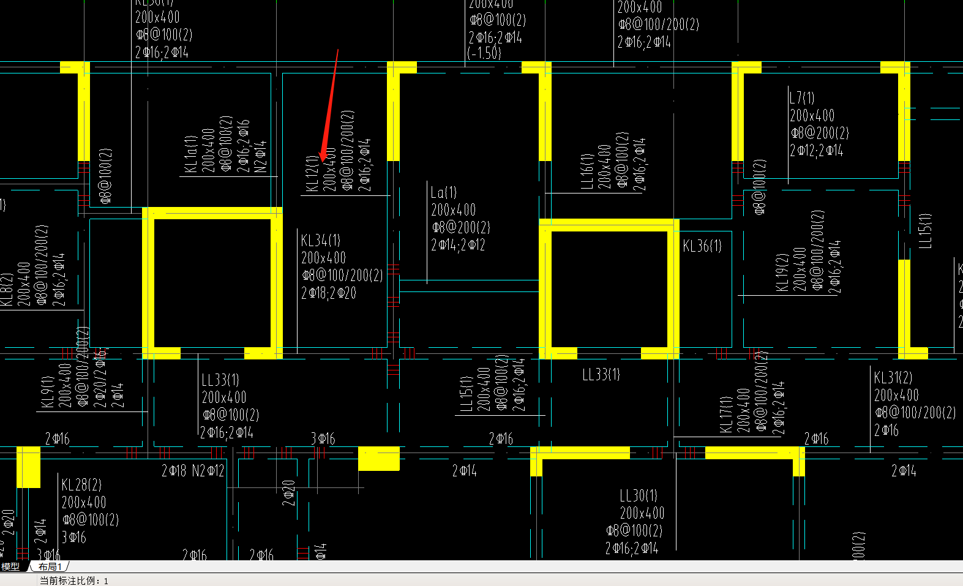Pick the 2Φ18;2Φ20 rebar annotation
Image resolution: width=963 pixels, height=586 pixels.
tap(329, 293)
